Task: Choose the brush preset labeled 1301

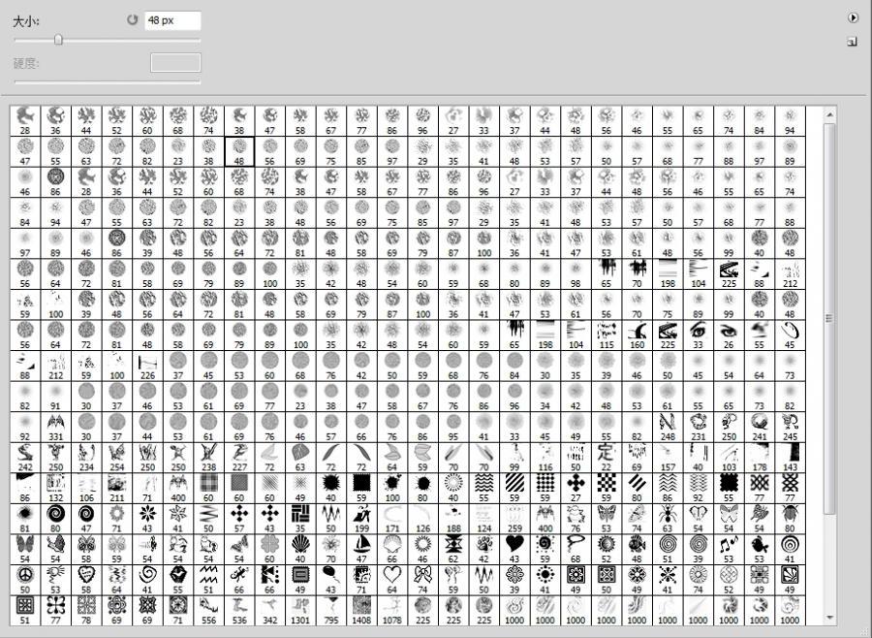Action: [300, 611]
